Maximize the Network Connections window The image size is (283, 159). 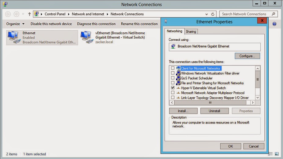click(265, 3)
